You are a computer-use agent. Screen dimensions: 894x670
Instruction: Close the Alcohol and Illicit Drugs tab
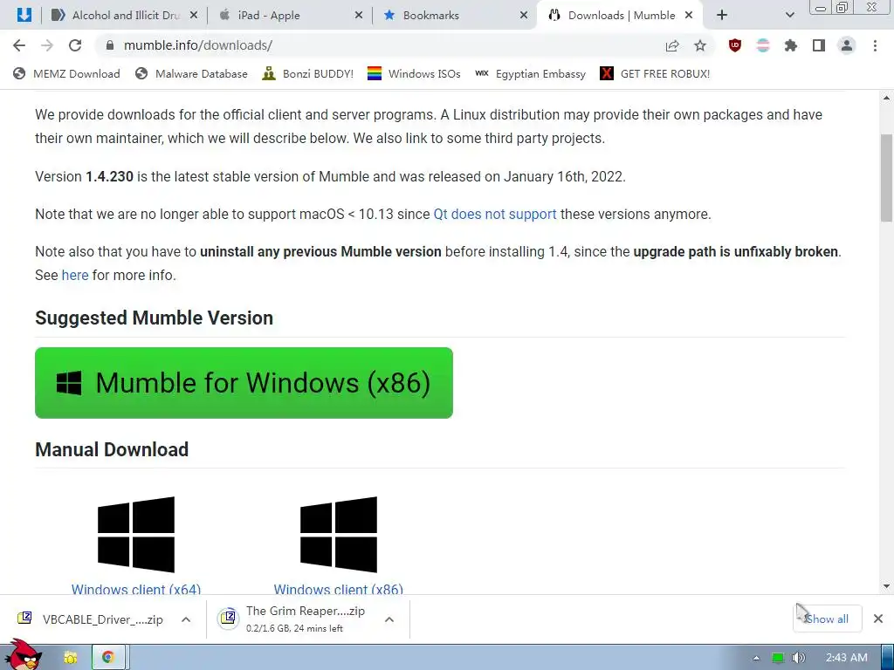pyautogui.click(x=194, y=16)
